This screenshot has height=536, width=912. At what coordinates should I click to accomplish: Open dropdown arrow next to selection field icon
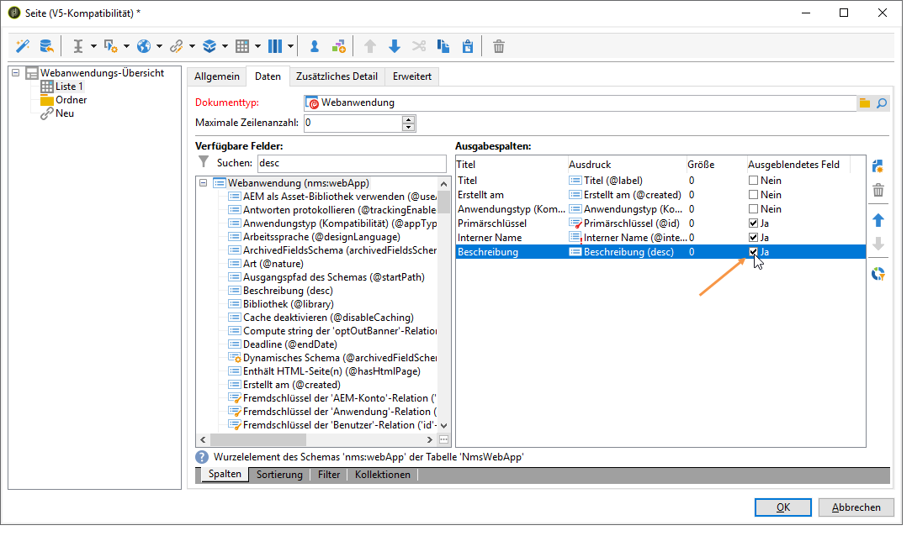click(126, 46)
